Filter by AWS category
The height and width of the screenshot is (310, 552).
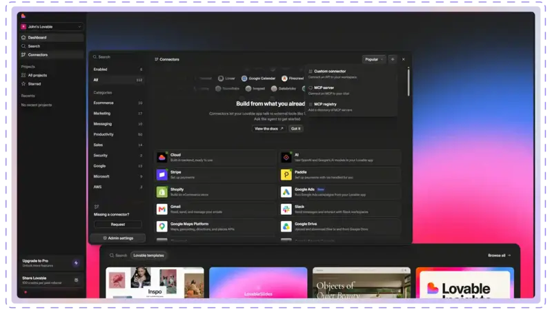[x=117, y=187]
